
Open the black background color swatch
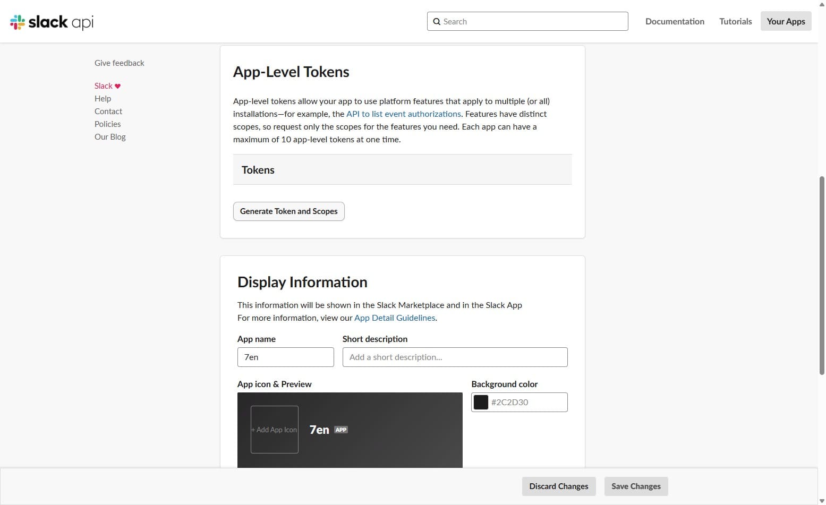(481, 402)
